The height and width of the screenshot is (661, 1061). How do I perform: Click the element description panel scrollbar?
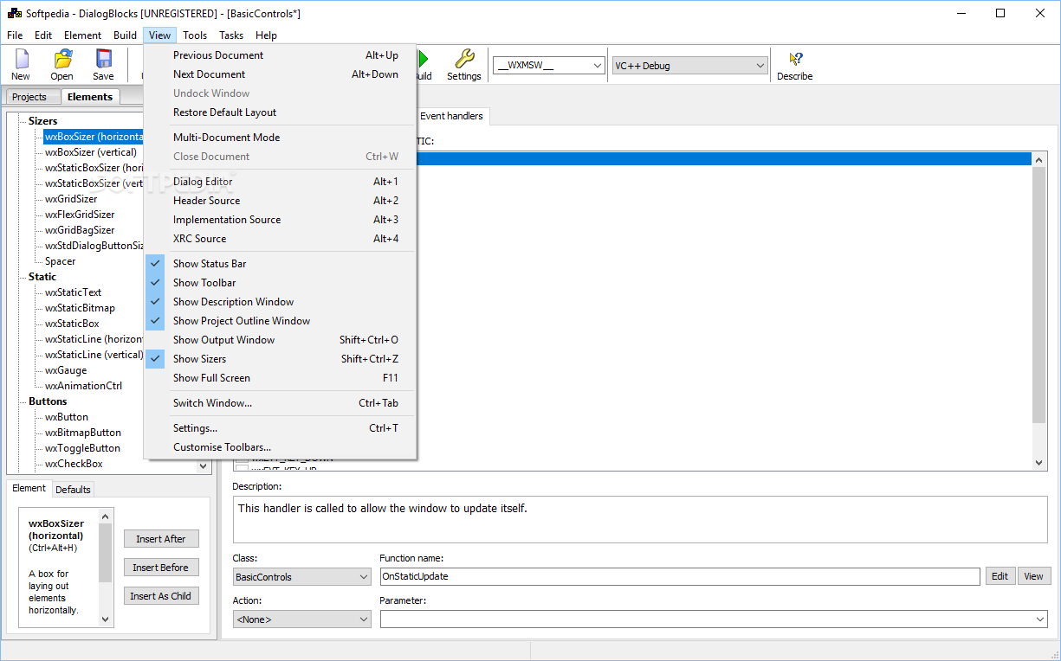coord(105,567)
